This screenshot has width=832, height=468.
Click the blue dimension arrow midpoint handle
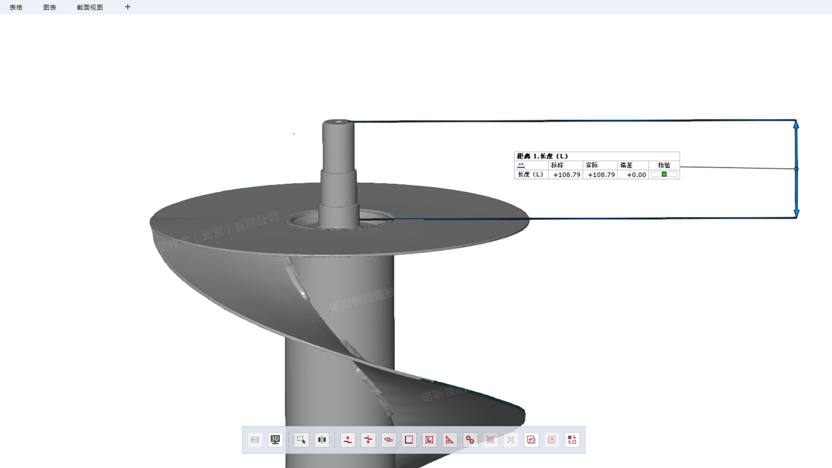[x=796, y=169]
